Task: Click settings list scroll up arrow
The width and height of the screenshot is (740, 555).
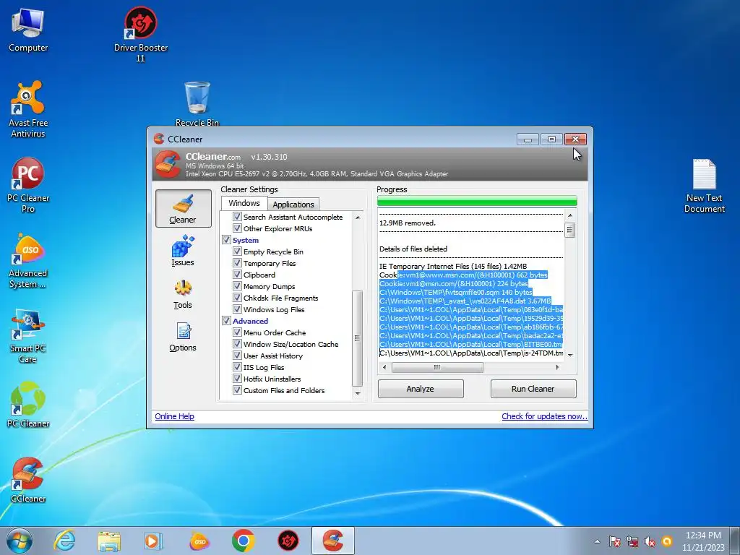Action: [358, 218]
